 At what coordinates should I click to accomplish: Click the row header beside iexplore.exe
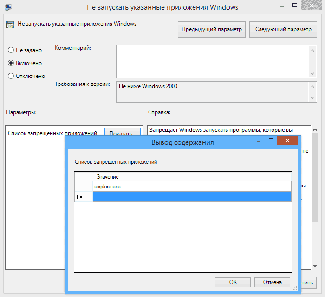(x=84, y=187)
